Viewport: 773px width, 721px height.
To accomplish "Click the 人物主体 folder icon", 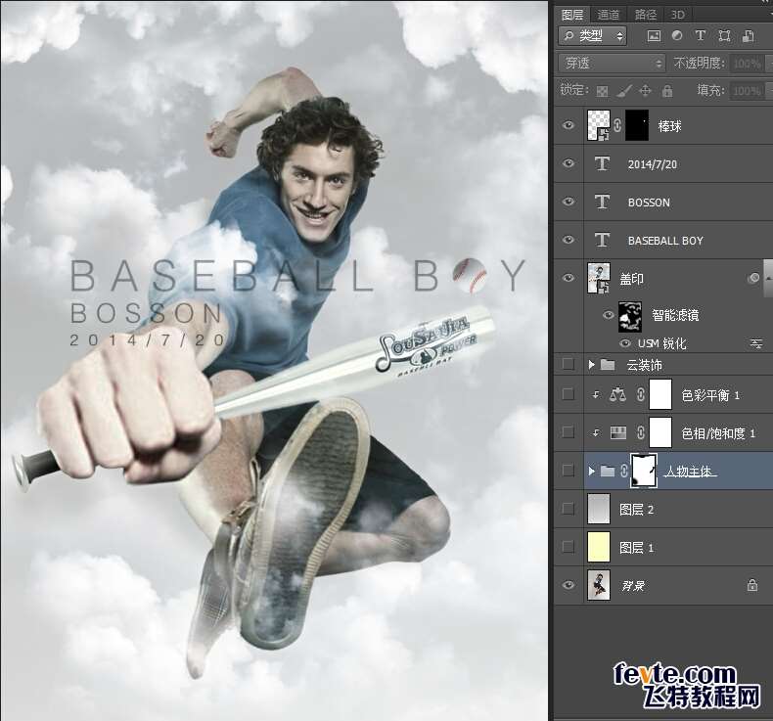I will coord(608,472).
